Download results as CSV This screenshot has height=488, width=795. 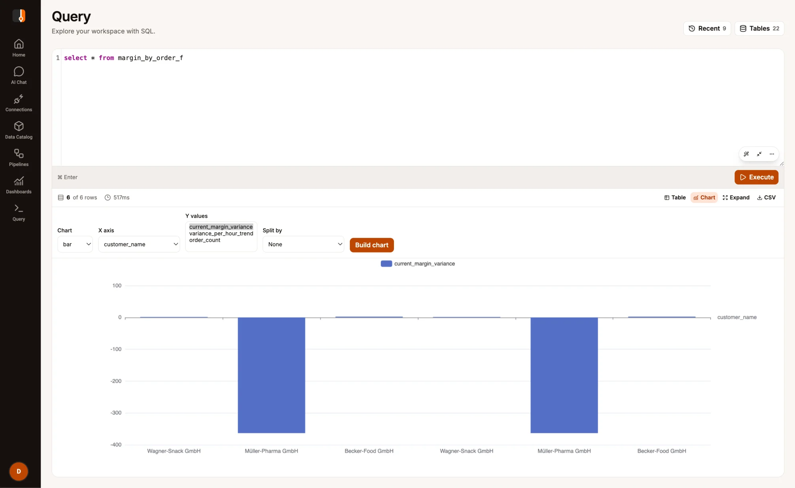pos(766,197)
